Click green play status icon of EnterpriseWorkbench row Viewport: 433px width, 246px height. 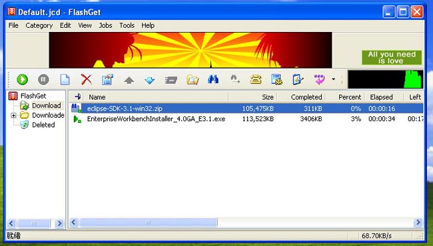(77, 119)
